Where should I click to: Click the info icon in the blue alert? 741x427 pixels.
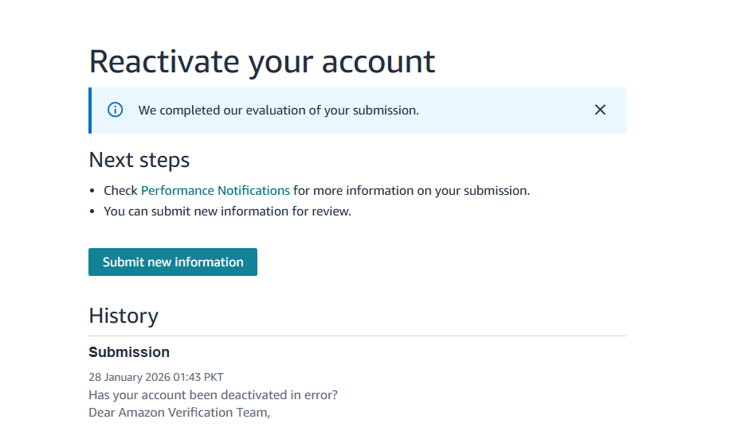[x=116, y=110]
